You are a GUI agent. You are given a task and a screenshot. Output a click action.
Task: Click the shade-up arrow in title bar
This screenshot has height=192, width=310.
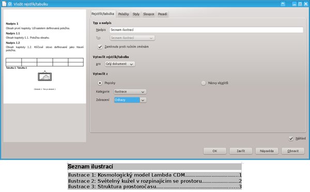point(283,4)
